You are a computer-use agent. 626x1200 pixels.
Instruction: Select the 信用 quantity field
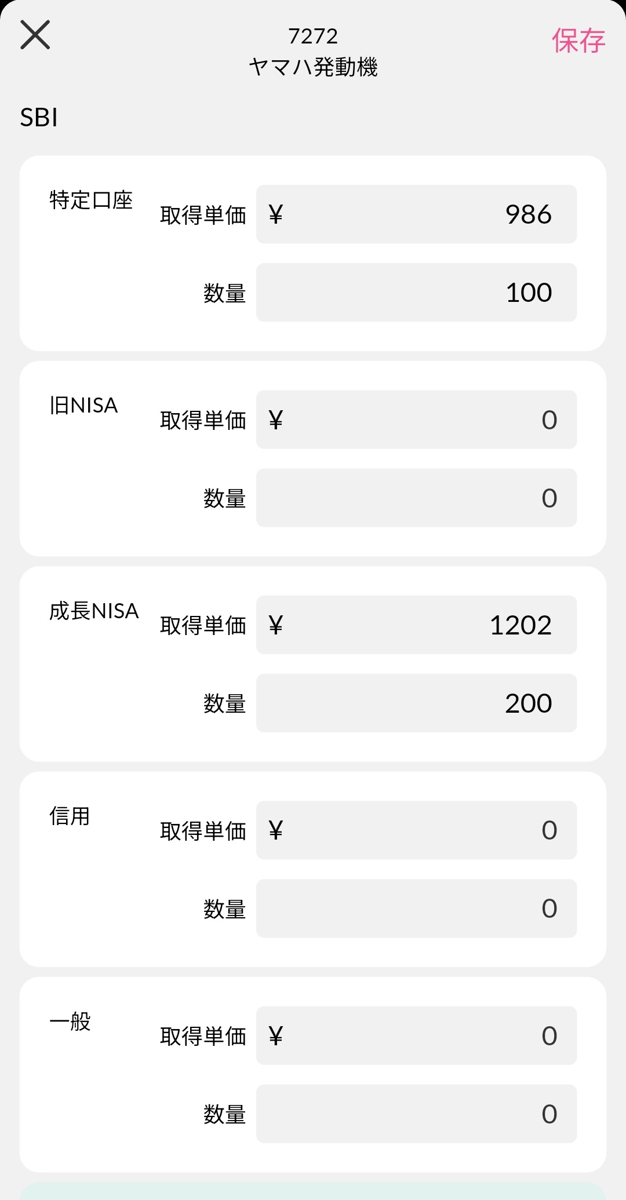point(416,909)
